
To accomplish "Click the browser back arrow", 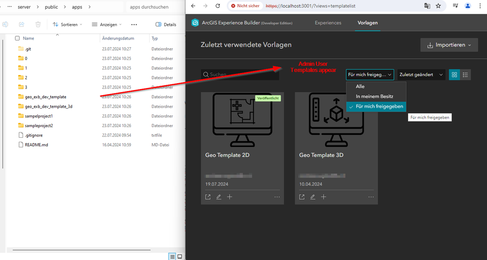I will (x=193, y=6).
